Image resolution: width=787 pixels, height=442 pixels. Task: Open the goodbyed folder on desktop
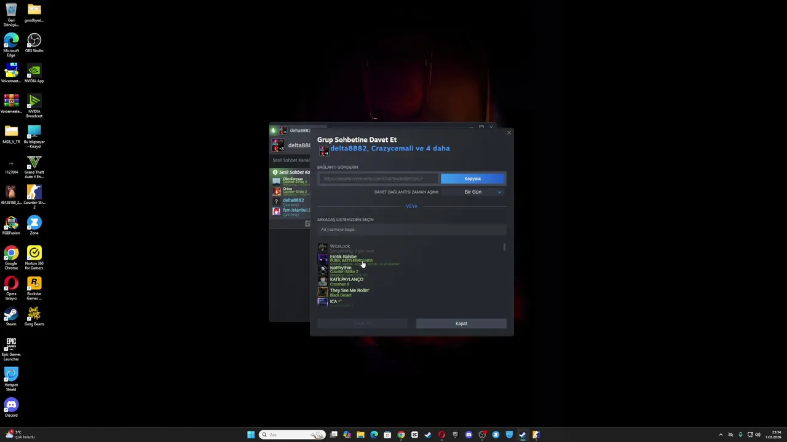click(34, 12)
